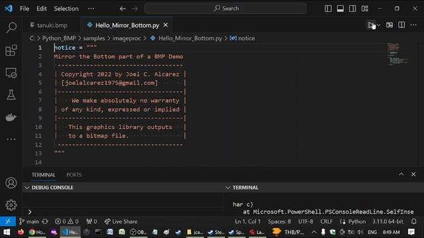Open changes compare icon in editor toolbar

click(390, 25)
